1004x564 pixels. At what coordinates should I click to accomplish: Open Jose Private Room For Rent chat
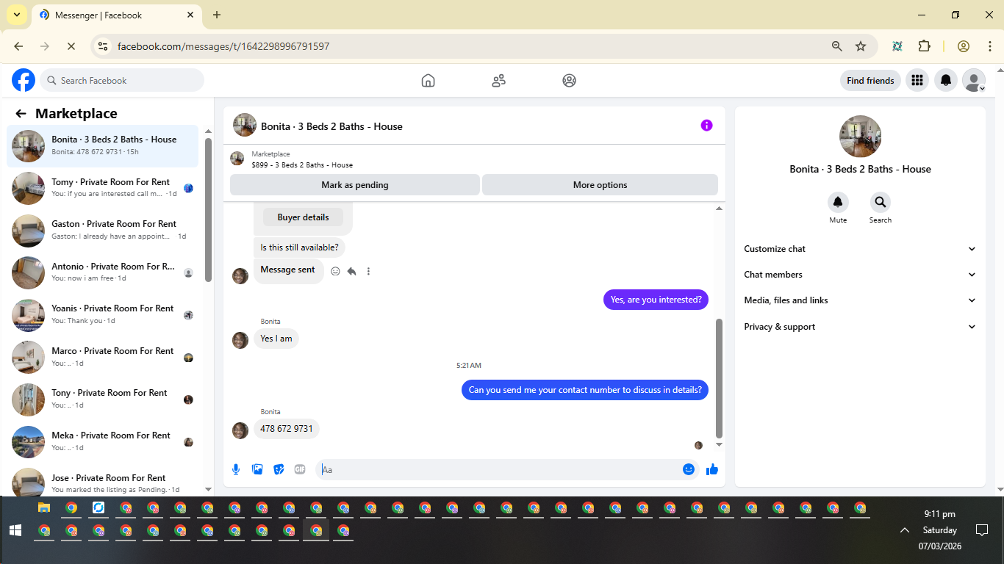(103, 480)
